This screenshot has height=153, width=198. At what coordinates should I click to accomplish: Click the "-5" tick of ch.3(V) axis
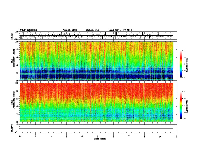[x=17, y=132]
